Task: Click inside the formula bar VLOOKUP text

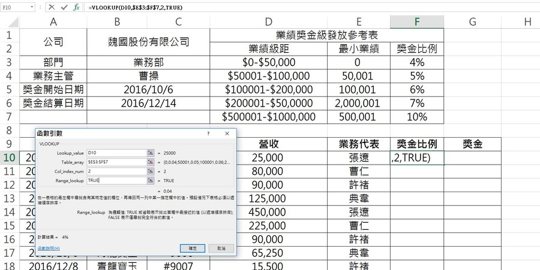Action: click(136, 8)
